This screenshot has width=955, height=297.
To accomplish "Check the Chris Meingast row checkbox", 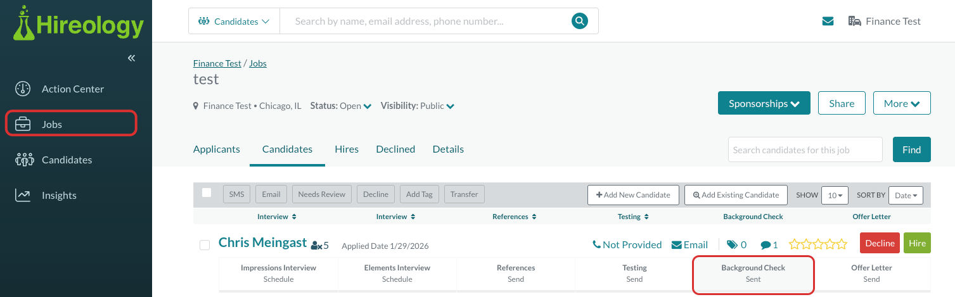I will (x=205, y=245).
